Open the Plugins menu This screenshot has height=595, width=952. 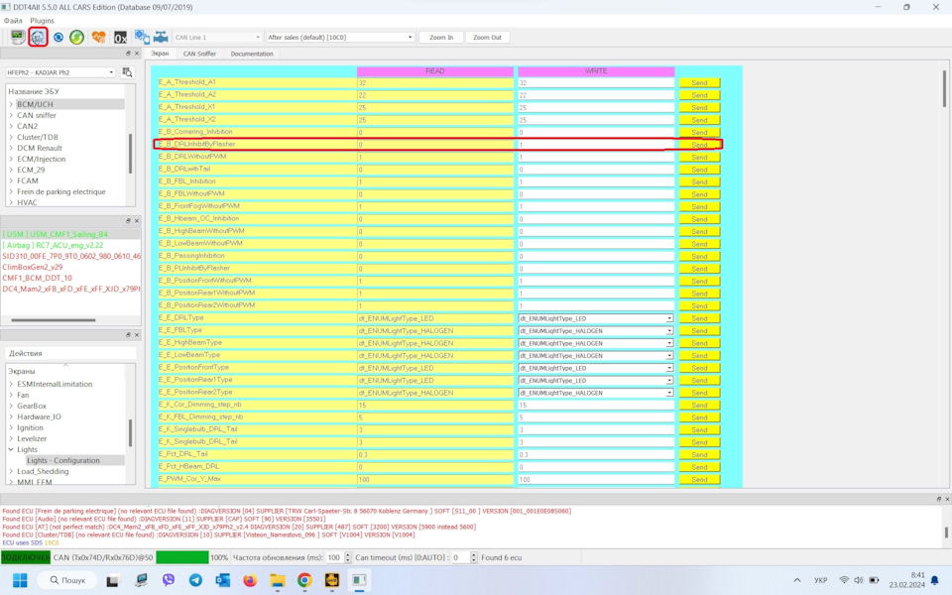(42, 20)
